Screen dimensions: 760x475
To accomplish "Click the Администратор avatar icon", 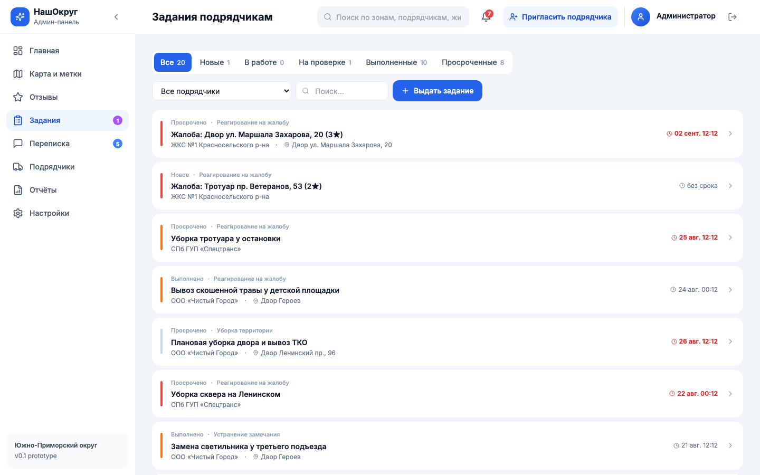I will coord(641,17).
